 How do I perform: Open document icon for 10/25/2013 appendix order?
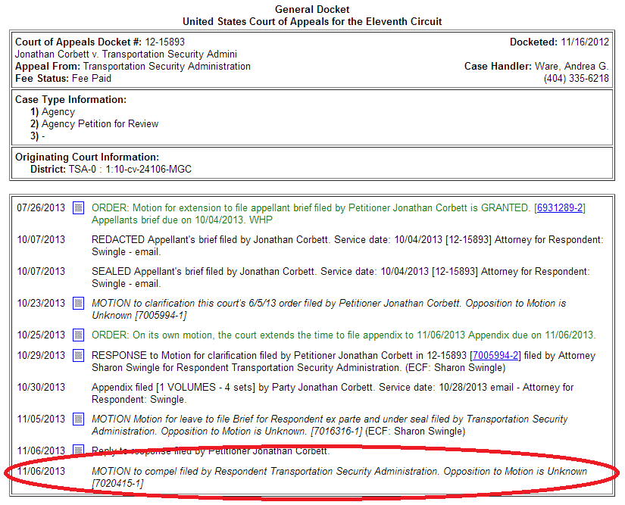tap(78, 335)
